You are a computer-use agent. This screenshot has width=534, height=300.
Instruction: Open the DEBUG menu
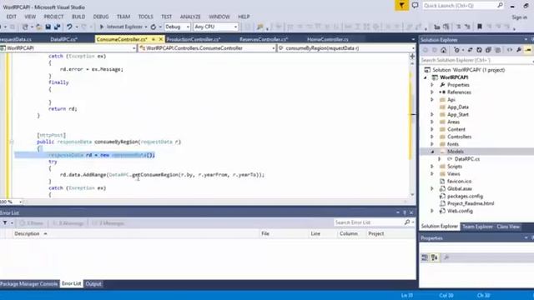tap(101, 17)
